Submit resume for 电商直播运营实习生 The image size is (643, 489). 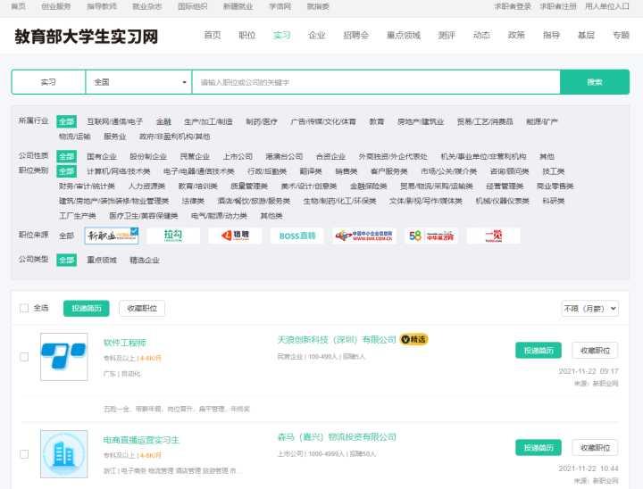click(x=539, y=448)
